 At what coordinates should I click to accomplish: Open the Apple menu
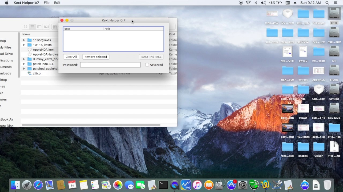point(7,3)
